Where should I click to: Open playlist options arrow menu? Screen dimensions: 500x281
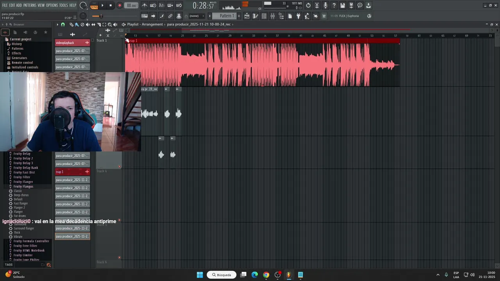pos(57,25)
